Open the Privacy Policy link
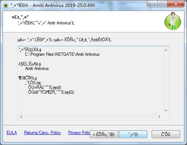This screenshot has height=145, width=187. click(79, 133)
